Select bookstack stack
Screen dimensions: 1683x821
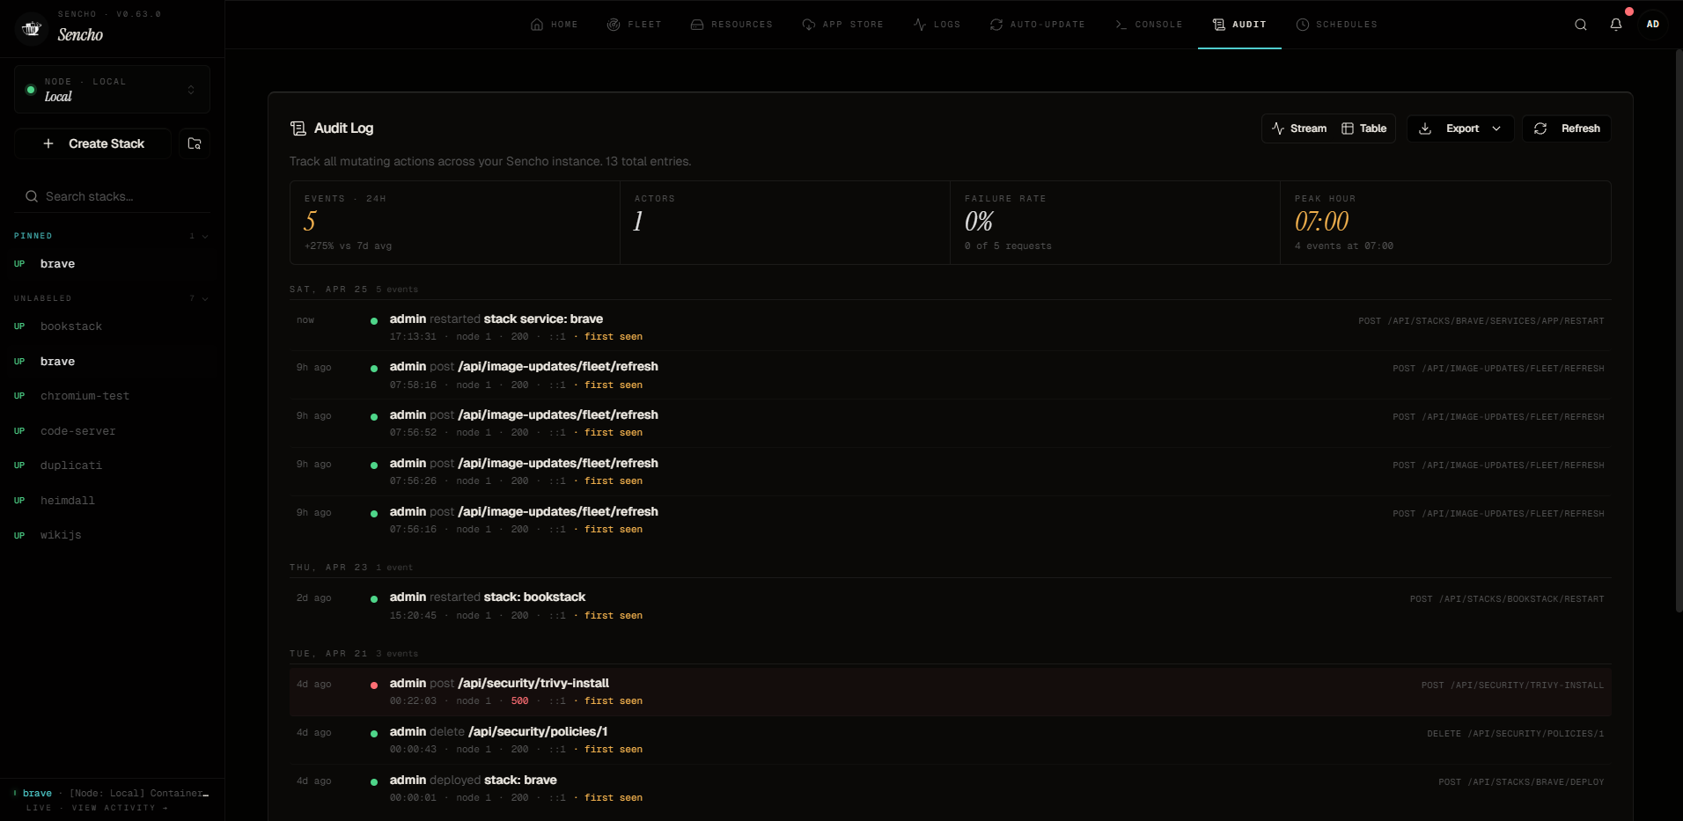(112, 326)
